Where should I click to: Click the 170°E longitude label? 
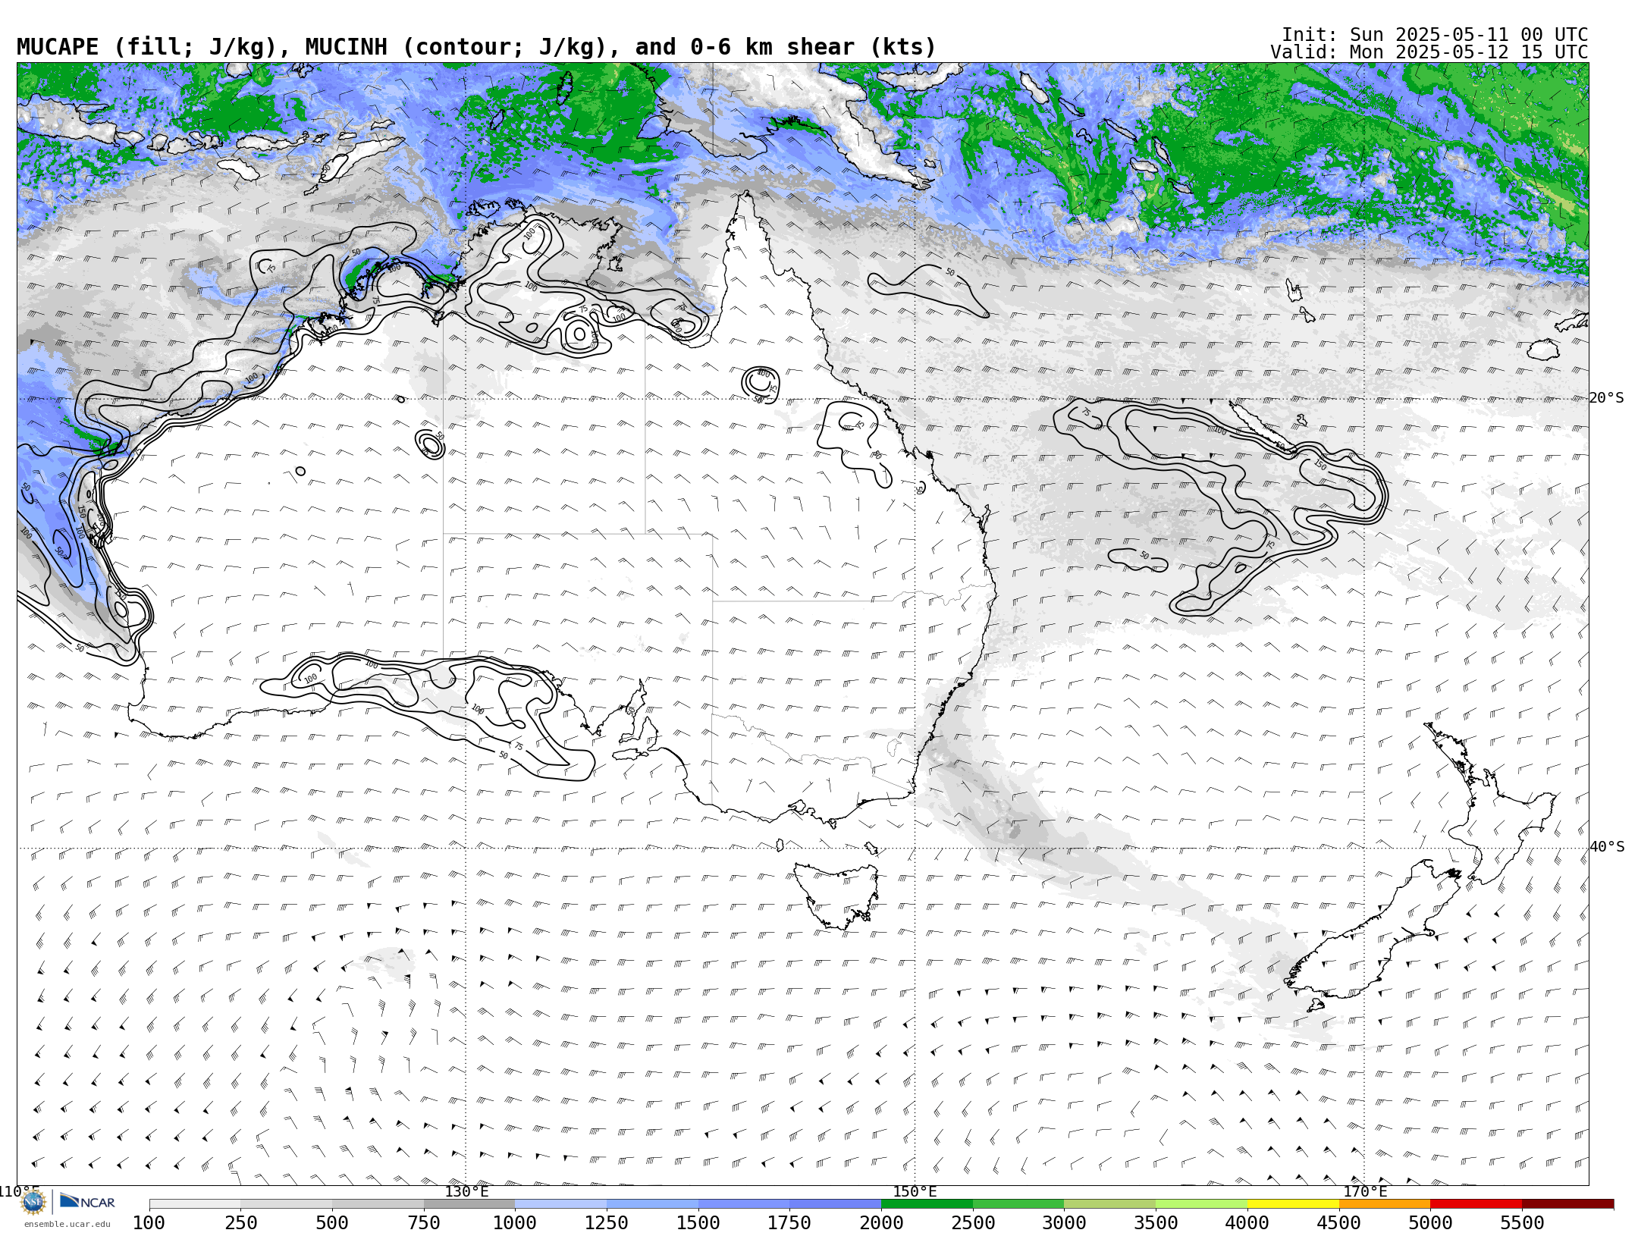pyautogui.click(x=1365, y=1191)
